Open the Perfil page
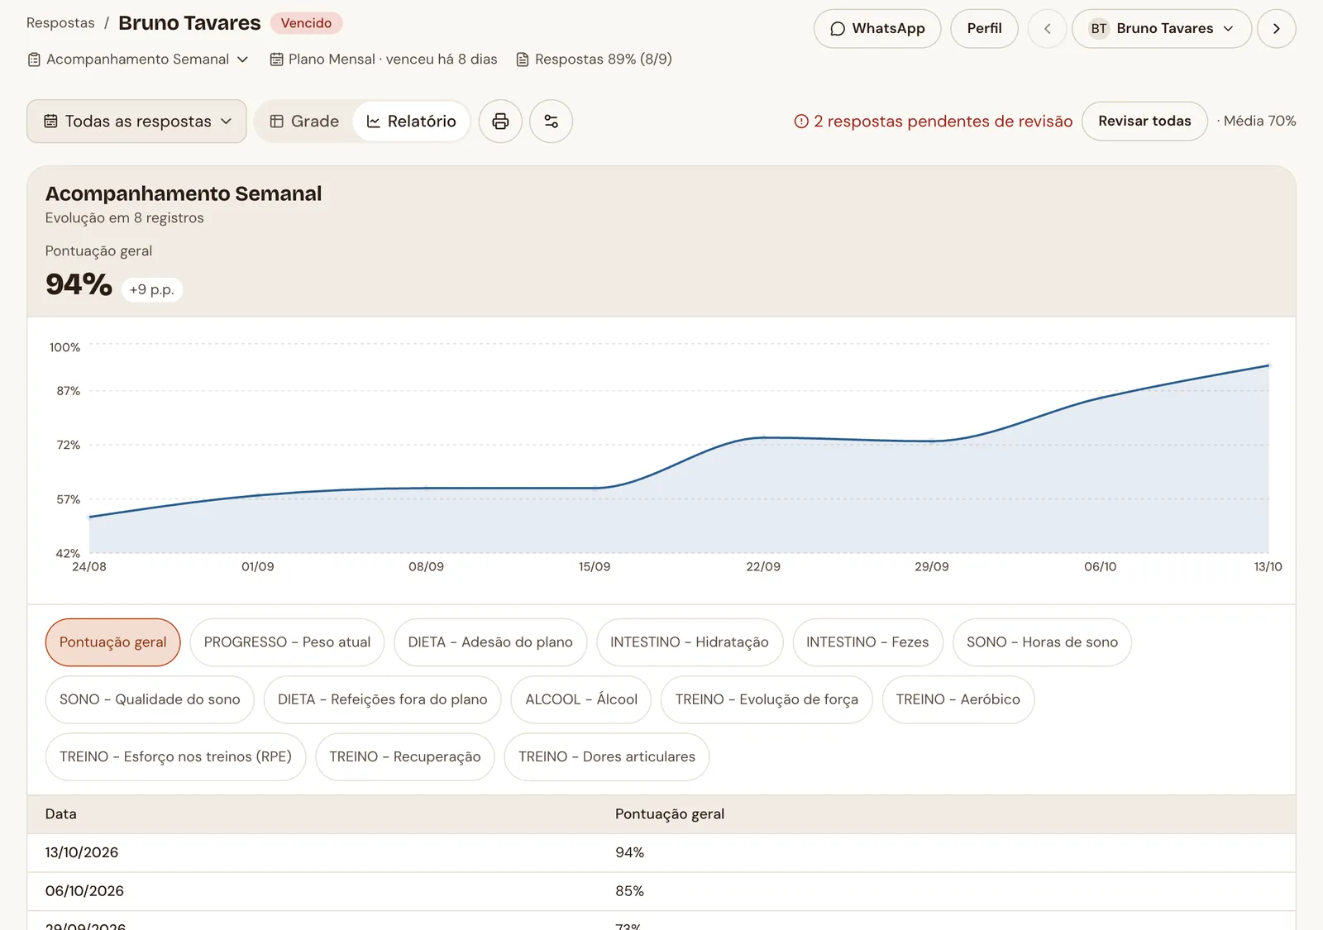Image resolution: width=1323 pixels, height=930 pixels. 984,29
